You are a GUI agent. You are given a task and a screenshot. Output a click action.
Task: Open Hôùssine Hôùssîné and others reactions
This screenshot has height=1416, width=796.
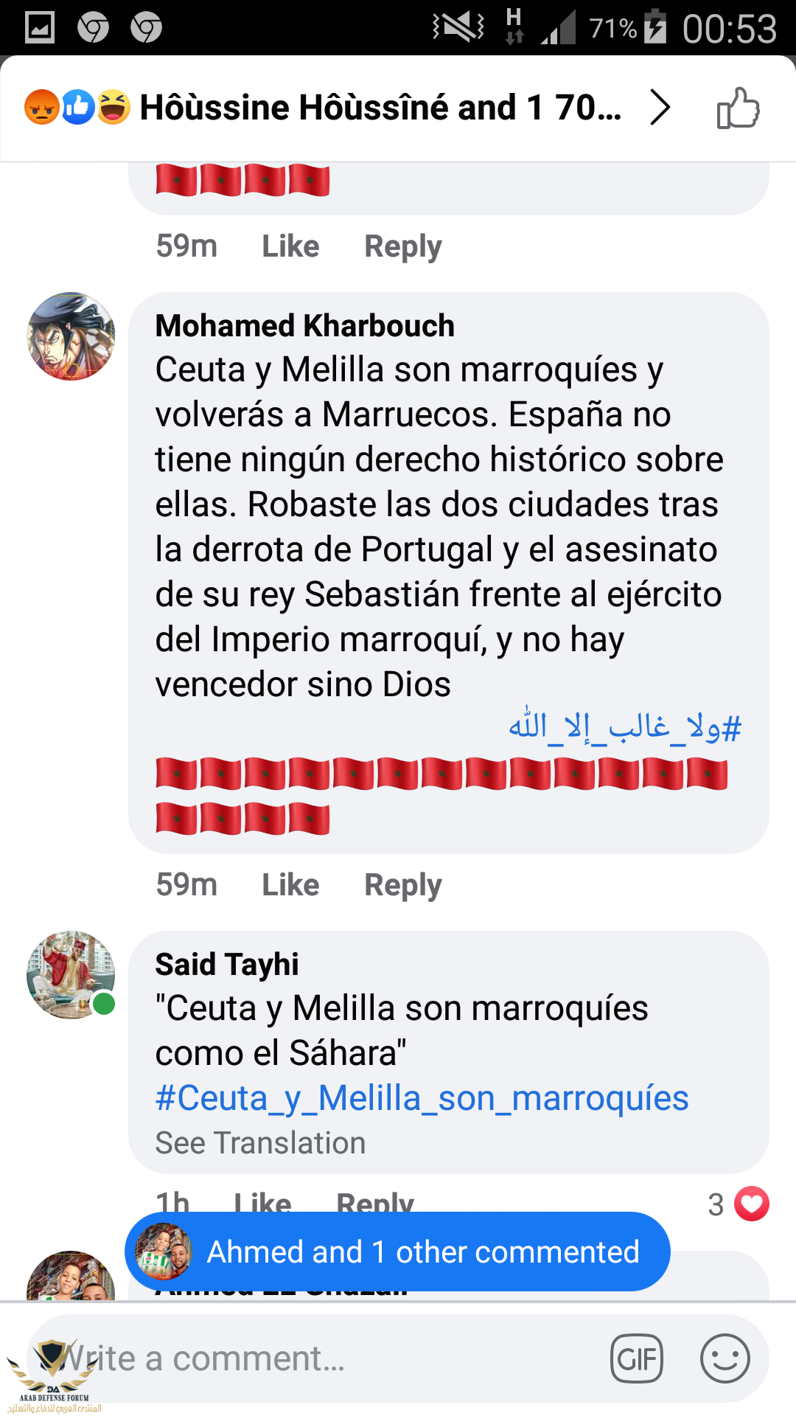[381, 108]
